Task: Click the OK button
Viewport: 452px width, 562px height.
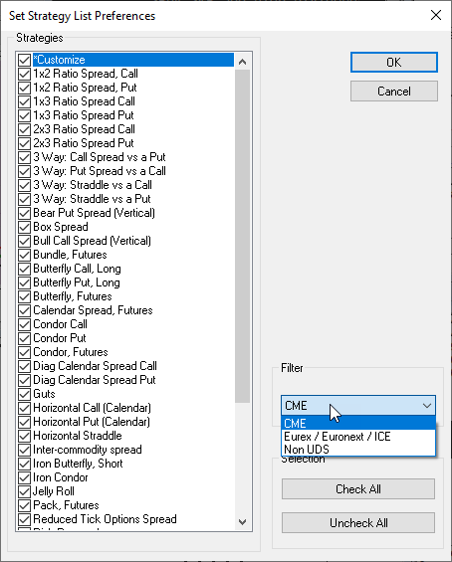Action: 394,63
